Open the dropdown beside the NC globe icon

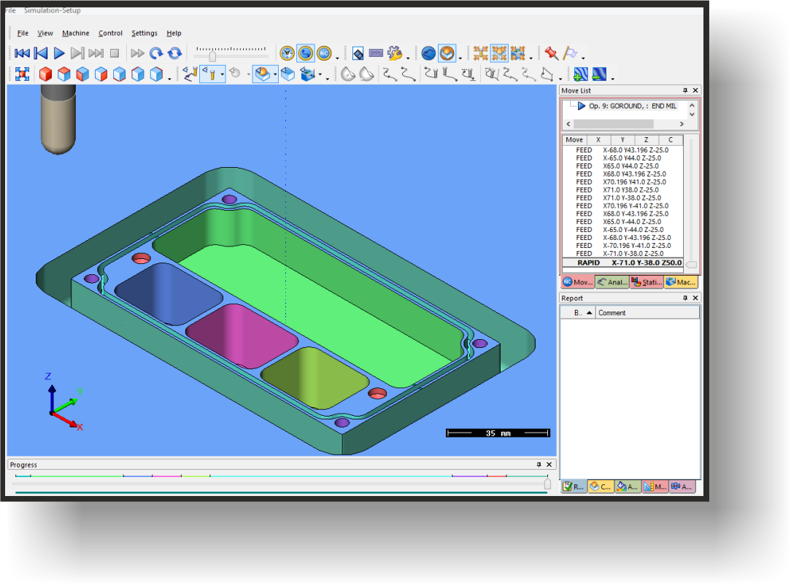point(336,55)
